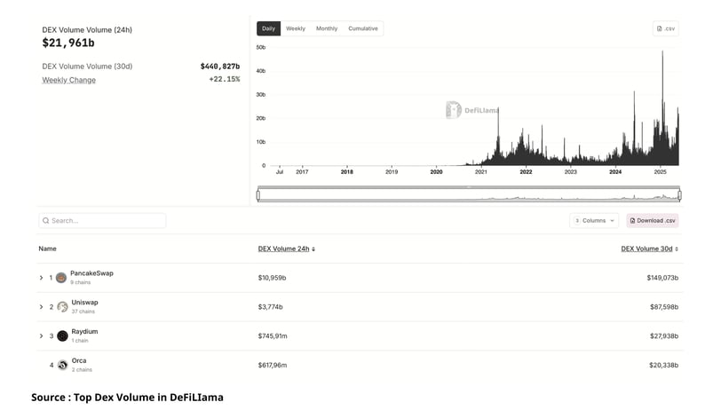Sort by DEX Volume 30d column

(x=649, y=248)
